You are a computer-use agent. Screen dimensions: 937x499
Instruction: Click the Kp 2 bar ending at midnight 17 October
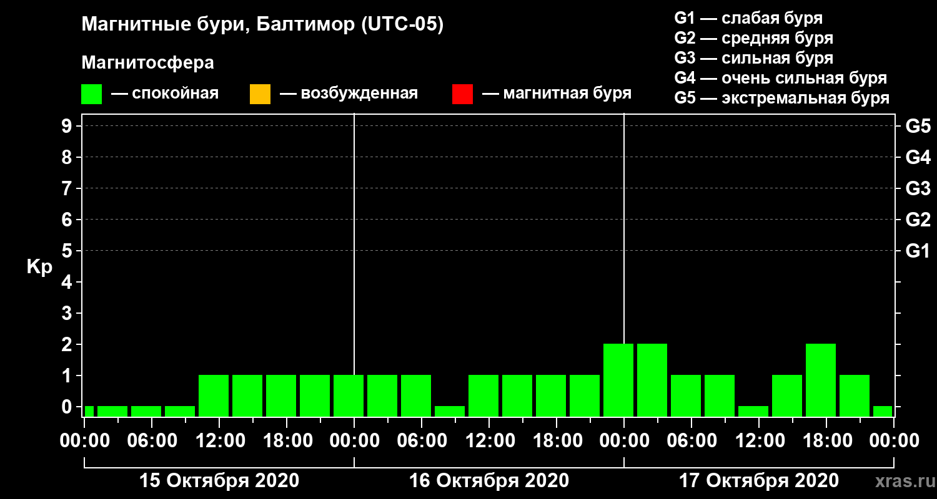618,380
